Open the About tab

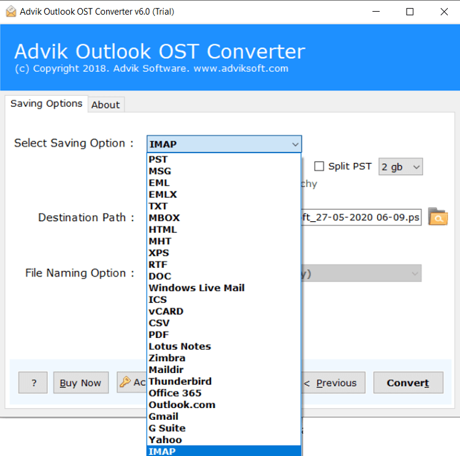click(x=105, y=104)
